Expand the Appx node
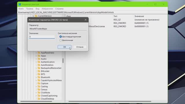 pos(36,56)
